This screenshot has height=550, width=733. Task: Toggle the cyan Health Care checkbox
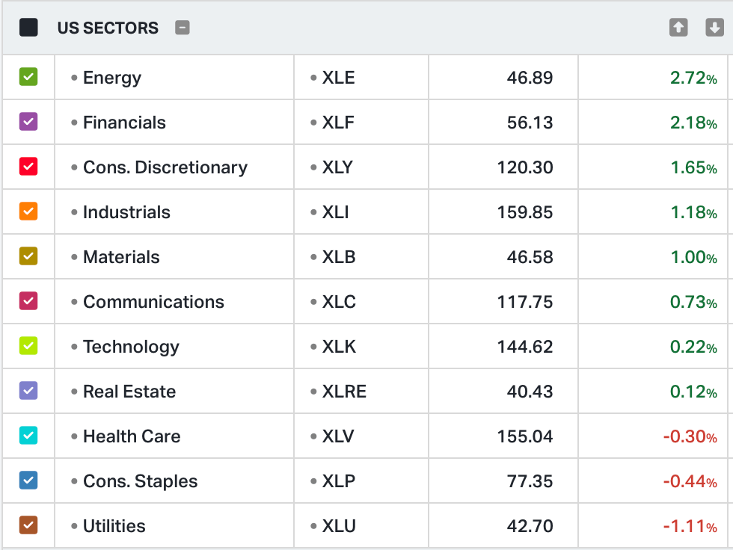pos(28,436)
